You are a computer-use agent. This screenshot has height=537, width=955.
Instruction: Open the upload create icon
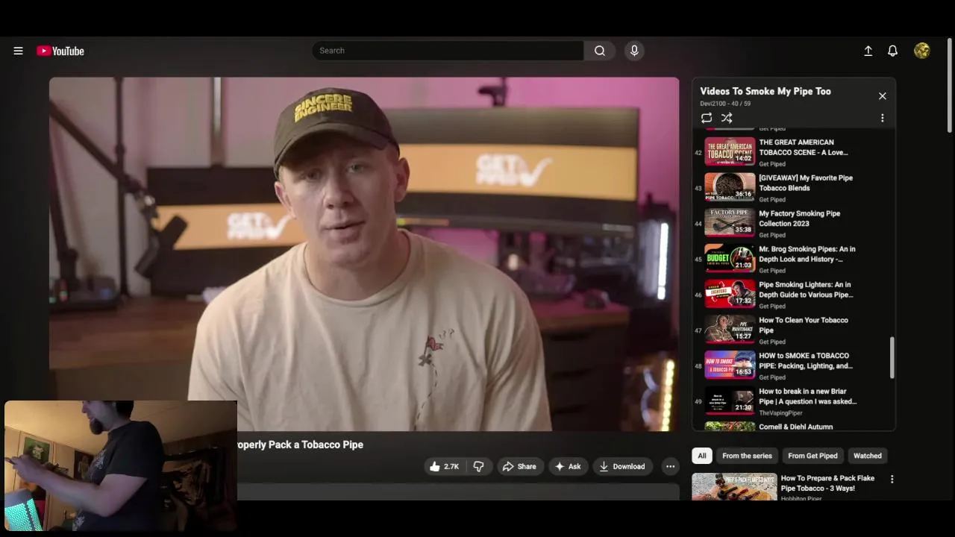(x=868, y=51)
